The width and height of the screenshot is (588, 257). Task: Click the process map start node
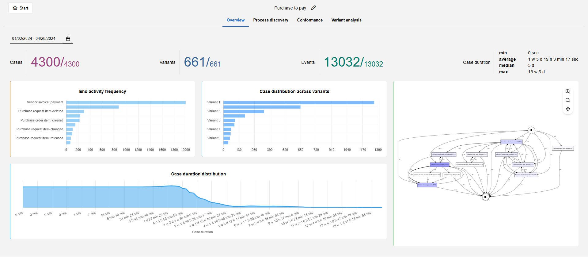531,130
